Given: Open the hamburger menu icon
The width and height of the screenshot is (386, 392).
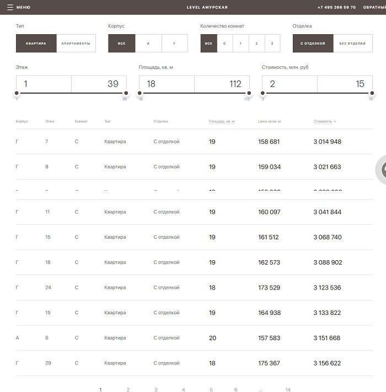Looking at the screenshot, I should click(x=9, y=7).
